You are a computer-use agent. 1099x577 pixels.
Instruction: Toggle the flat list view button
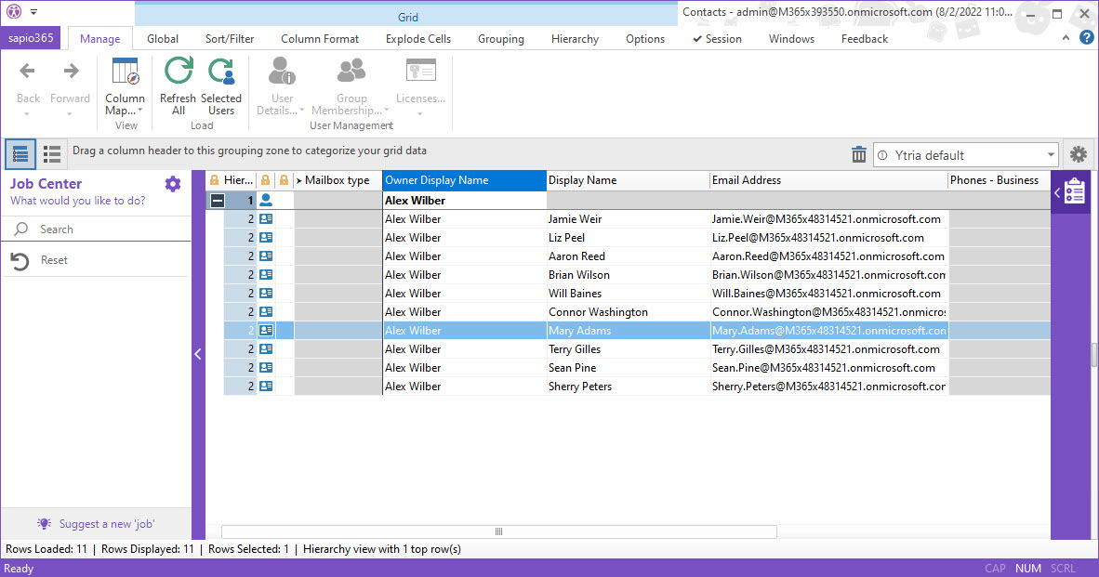tap(52, 154)
